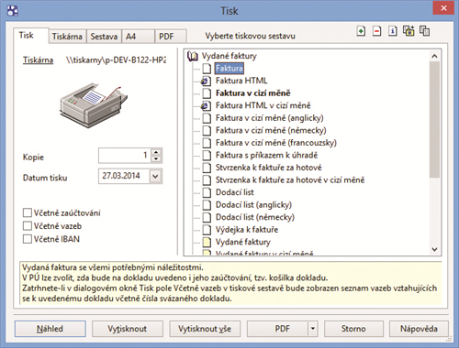Click the yellow report description text box
Image resolution: width=459 pixels, height=348 pixels.
[231, 283]
